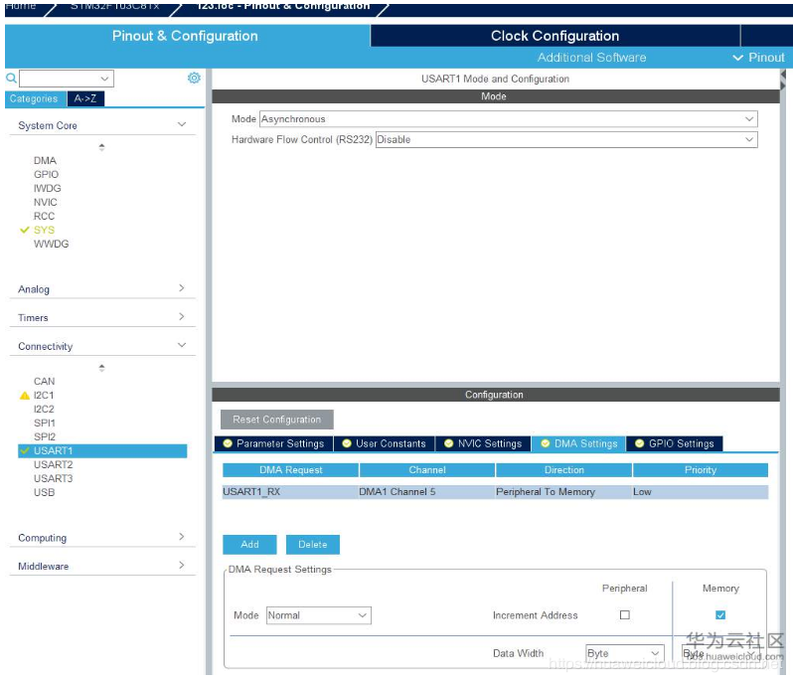The image size is (793, 682).
Task: Open the search combo box dropdown
Action: pos(104,79)
